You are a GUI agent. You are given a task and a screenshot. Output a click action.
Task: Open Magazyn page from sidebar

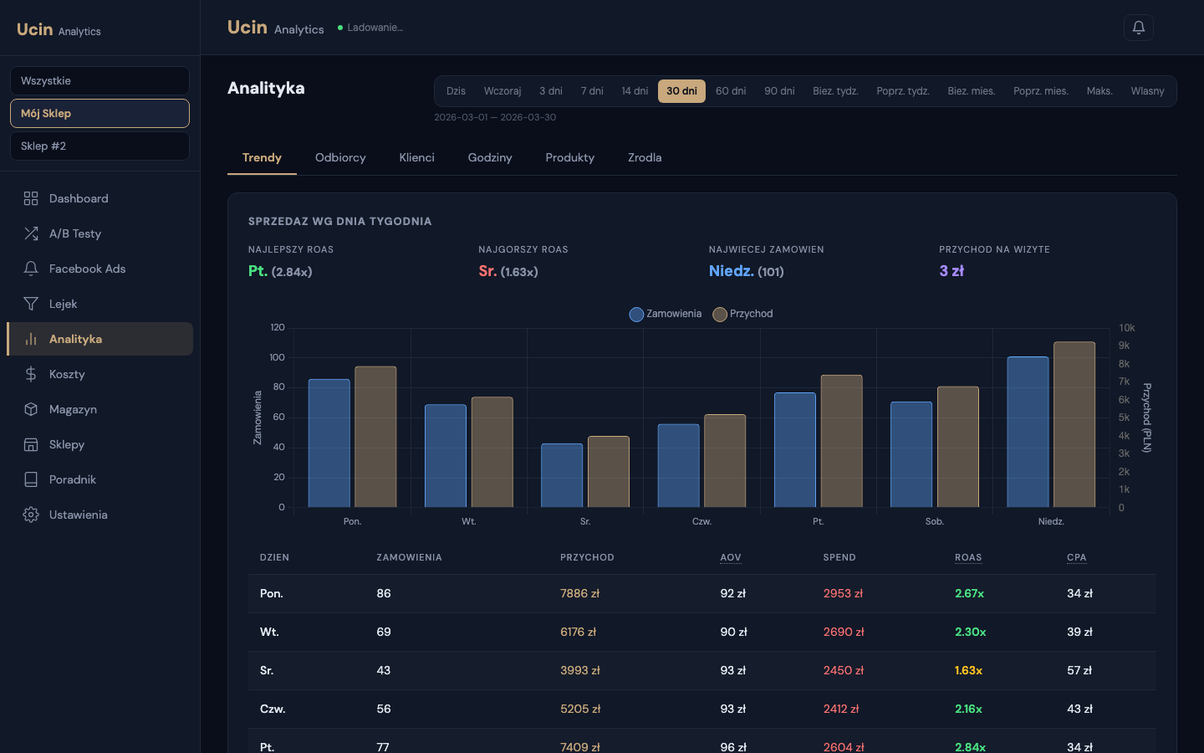(99, 409)
